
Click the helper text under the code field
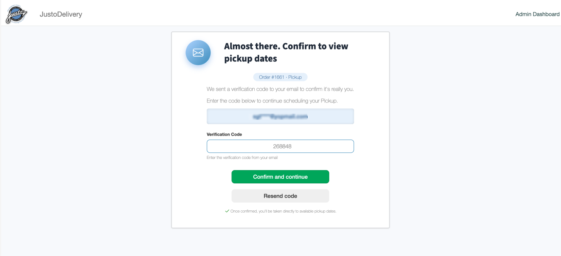[x=242, y=158]
